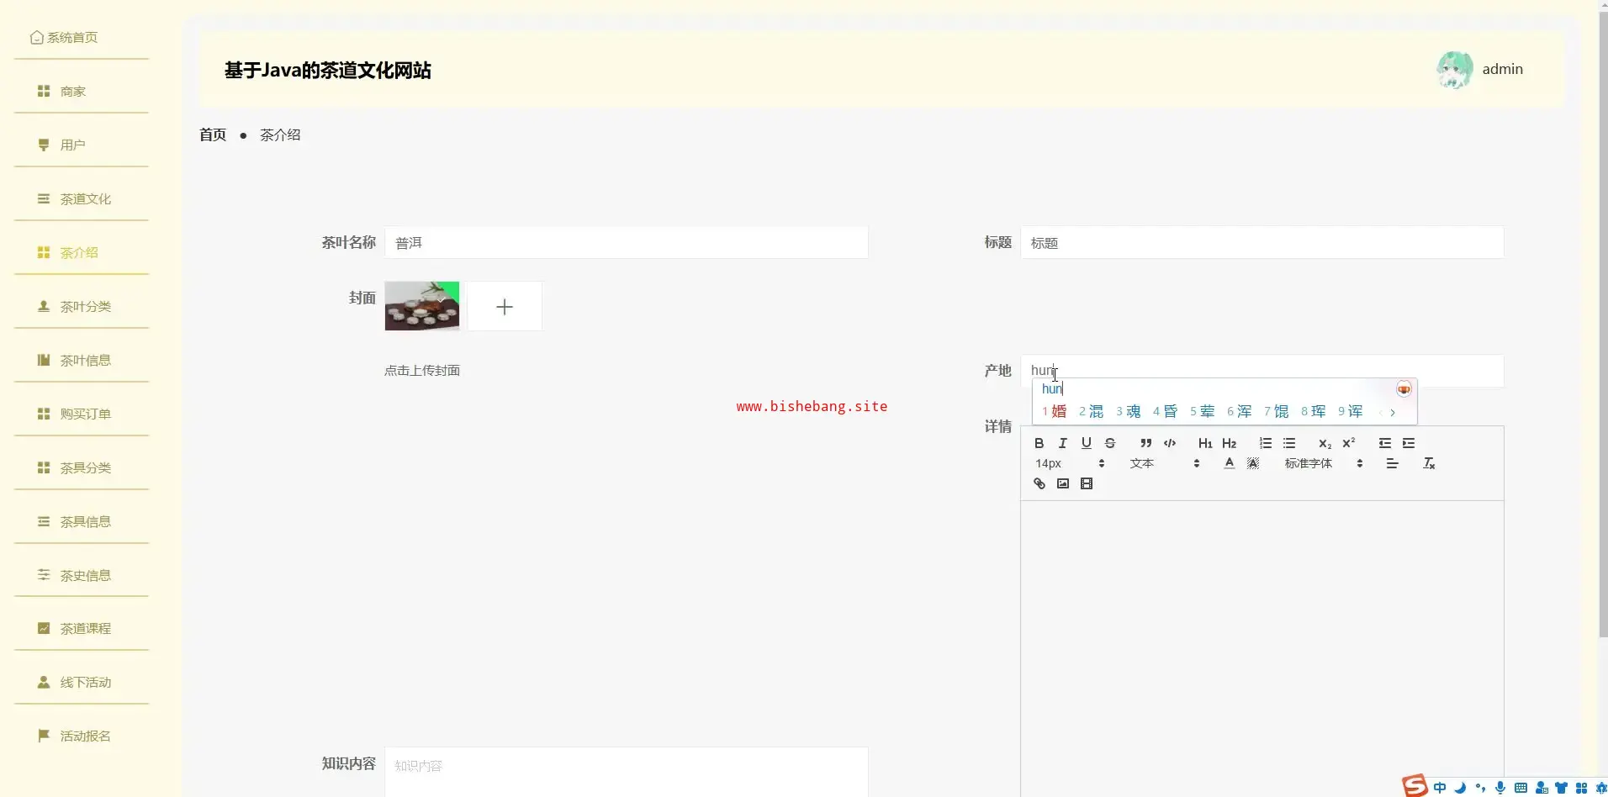Insert an image in editor

click(1062, 483)
